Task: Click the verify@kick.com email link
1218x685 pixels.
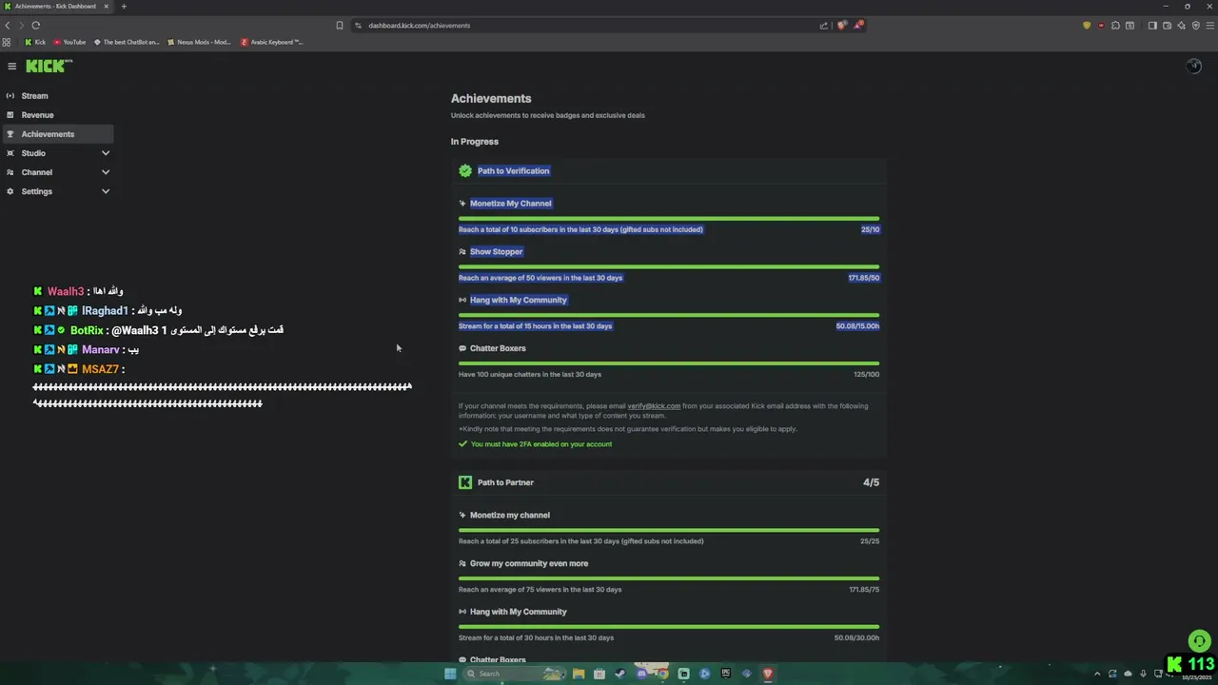Action: tap(654, 406)
